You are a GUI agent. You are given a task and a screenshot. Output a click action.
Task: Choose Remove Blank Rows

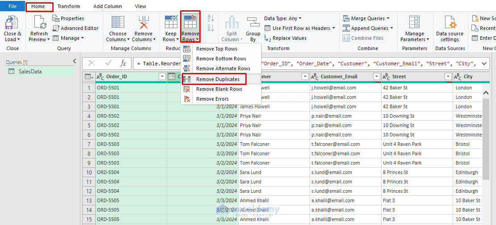(x=221, y=89)
